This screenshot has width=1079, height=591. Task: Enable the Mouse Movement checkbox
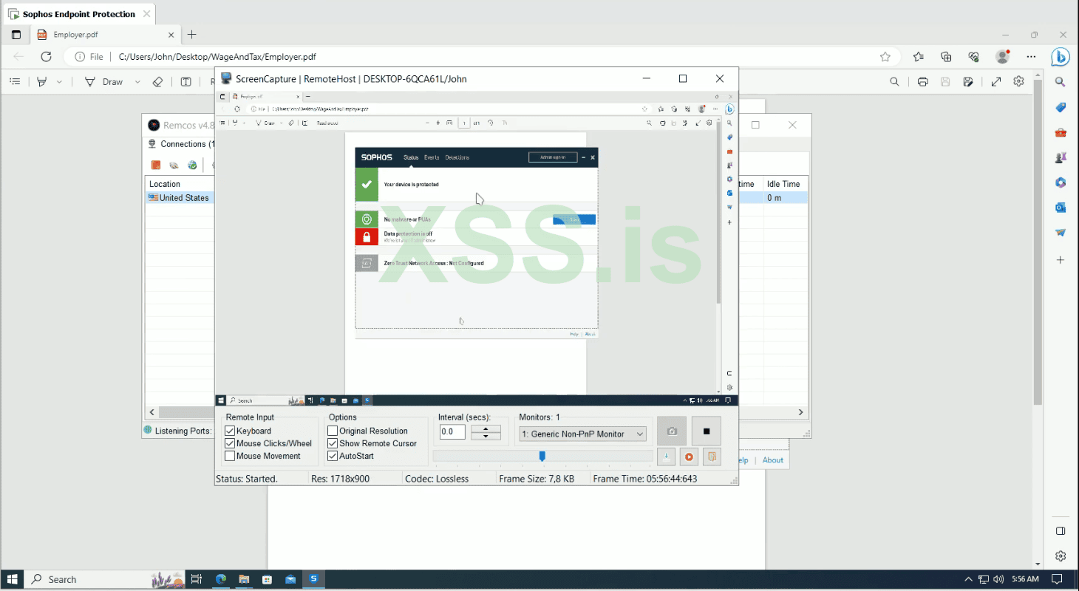(230, 456)
